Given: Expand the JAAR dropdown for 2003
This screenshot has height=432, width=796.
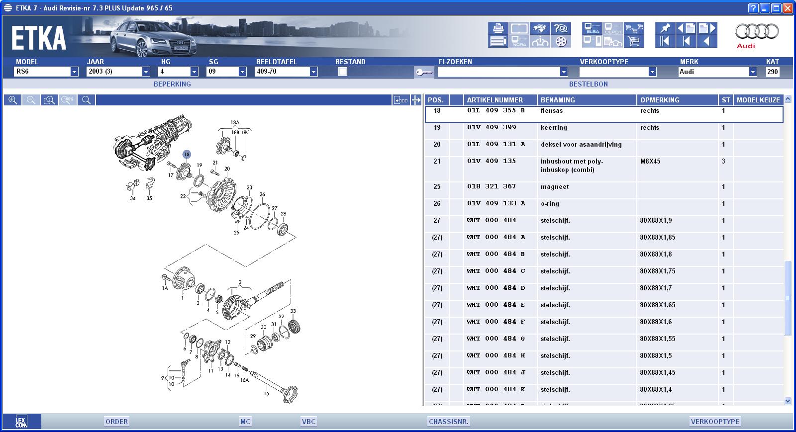Looking at the screenshot, I should pos(146,72).
